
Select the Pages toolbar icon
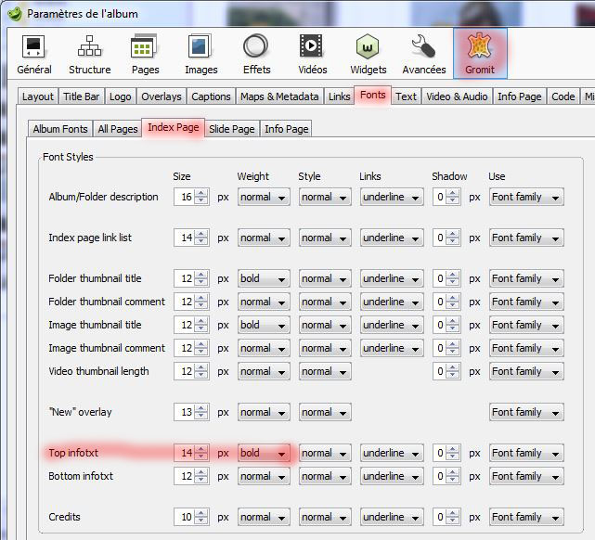(x=144, y=54)
